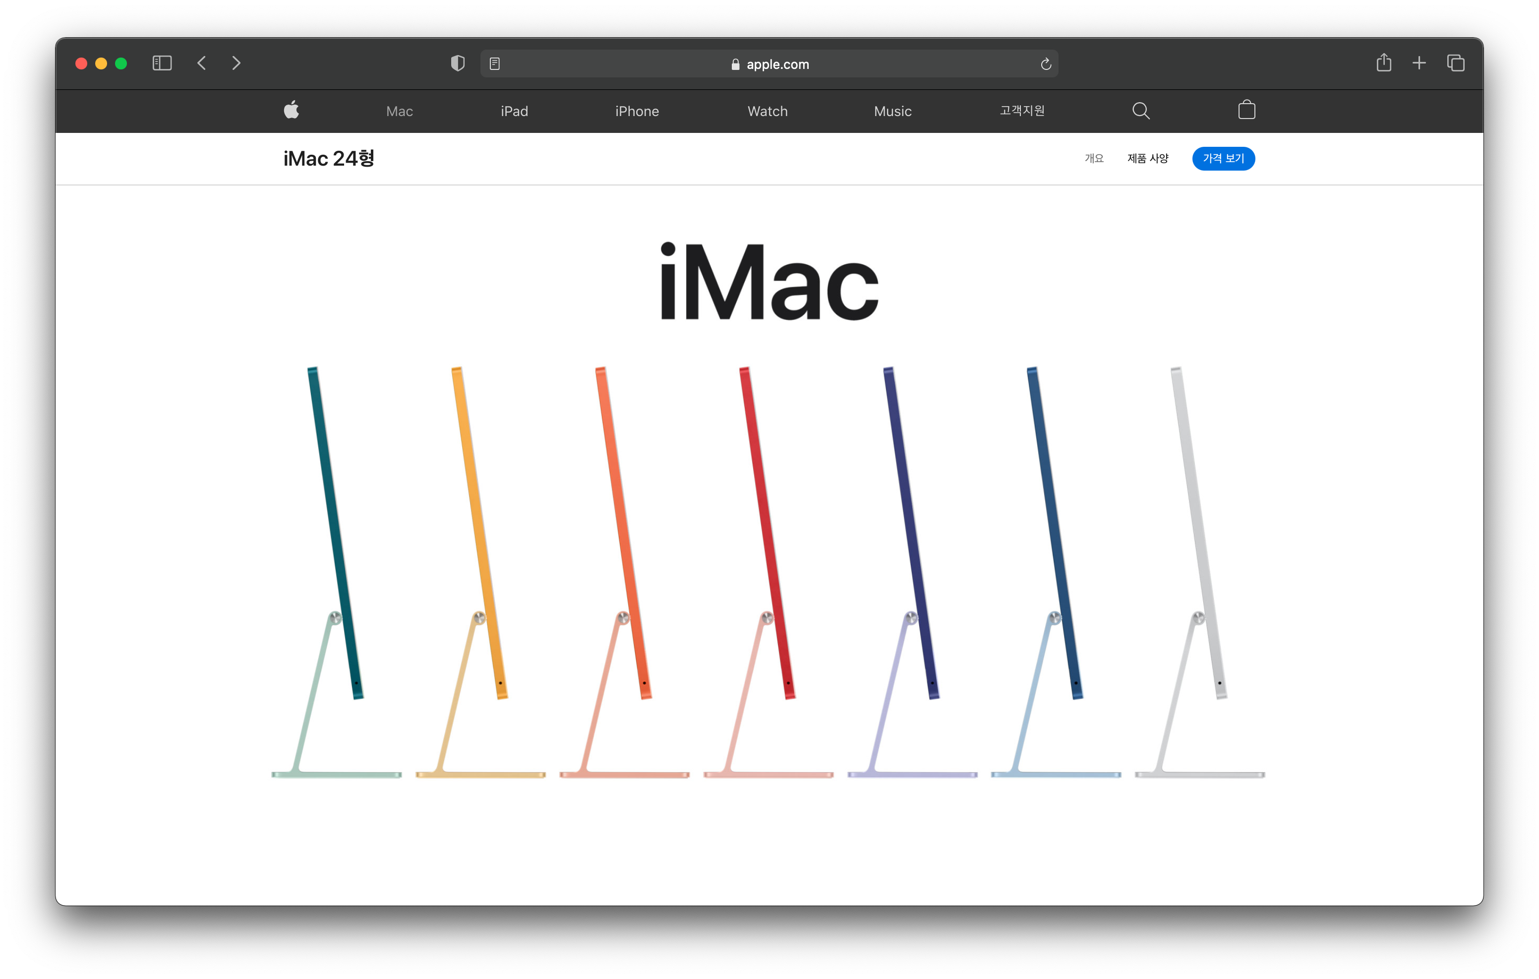1539x979 pixels.
Task: Click the iMac 24형 page title link
Action: (329, 159)
